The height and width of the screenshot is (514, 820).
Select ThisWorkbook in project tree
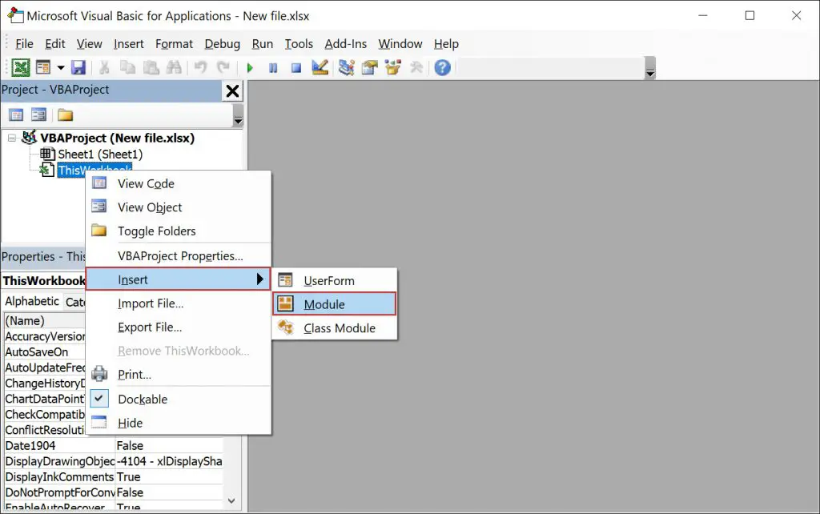[94, 170]
